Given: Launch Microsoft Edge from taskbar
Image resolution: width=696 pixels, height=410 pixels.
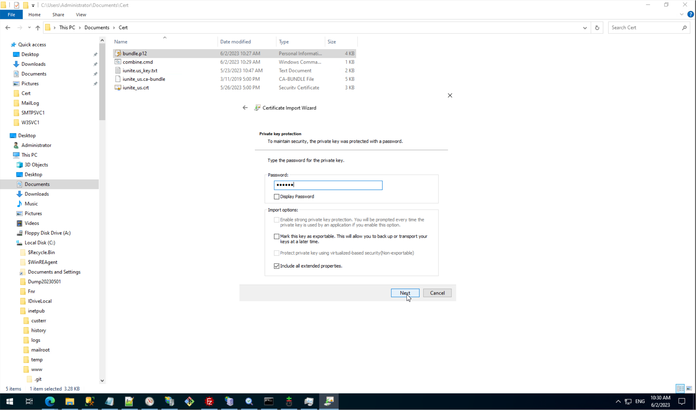Looking at the screenshot, I should pyautogui.click(x=50, y=402).
